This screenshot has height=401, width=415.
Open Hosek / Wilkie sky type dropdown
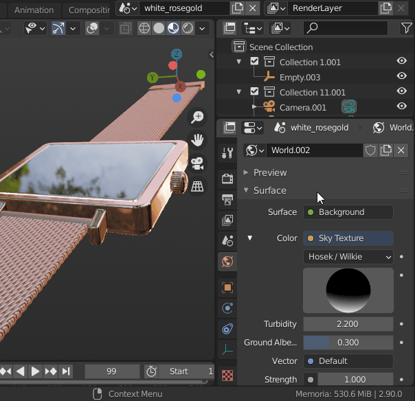[x=348, y=257]
